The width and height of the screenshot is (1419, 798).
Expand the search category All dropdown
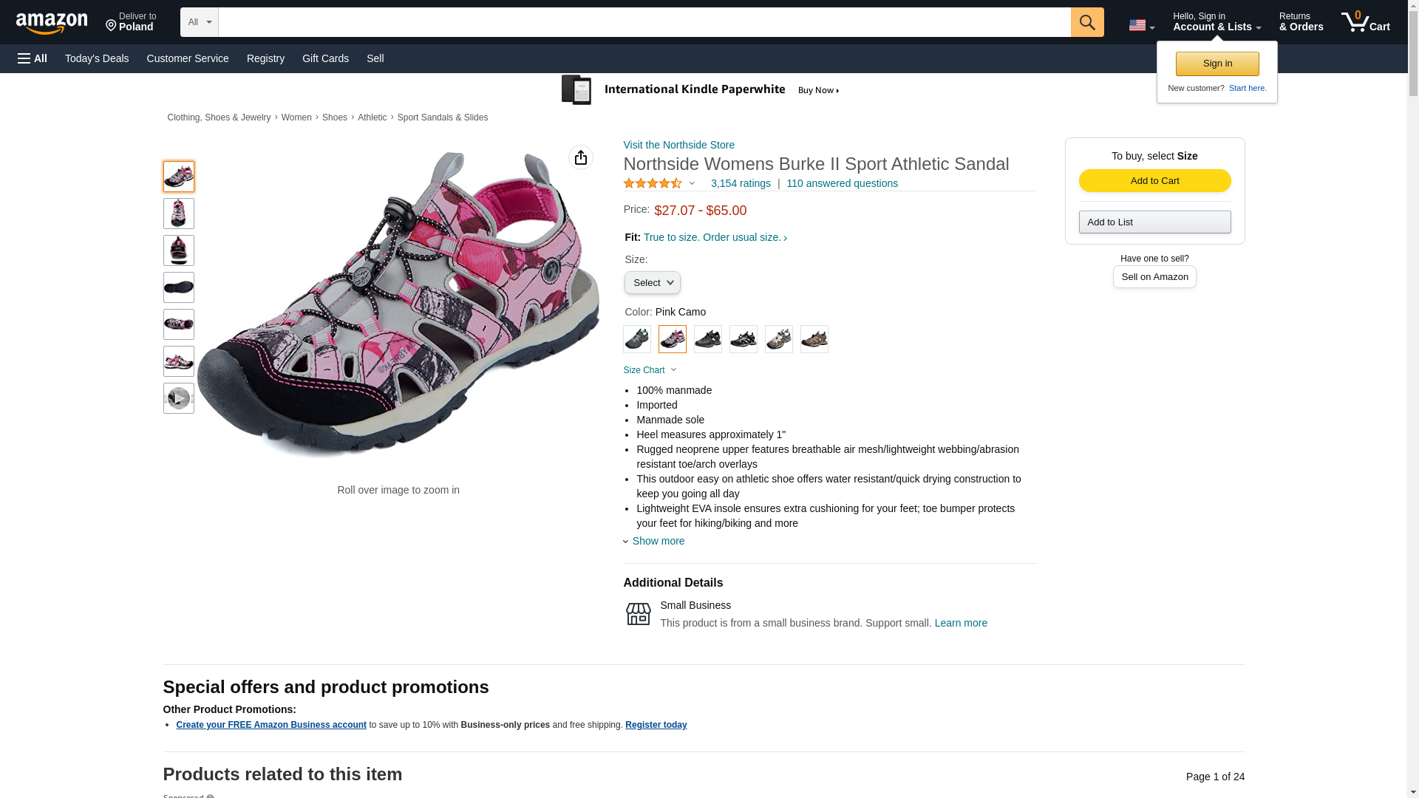[x=199, y=22]
